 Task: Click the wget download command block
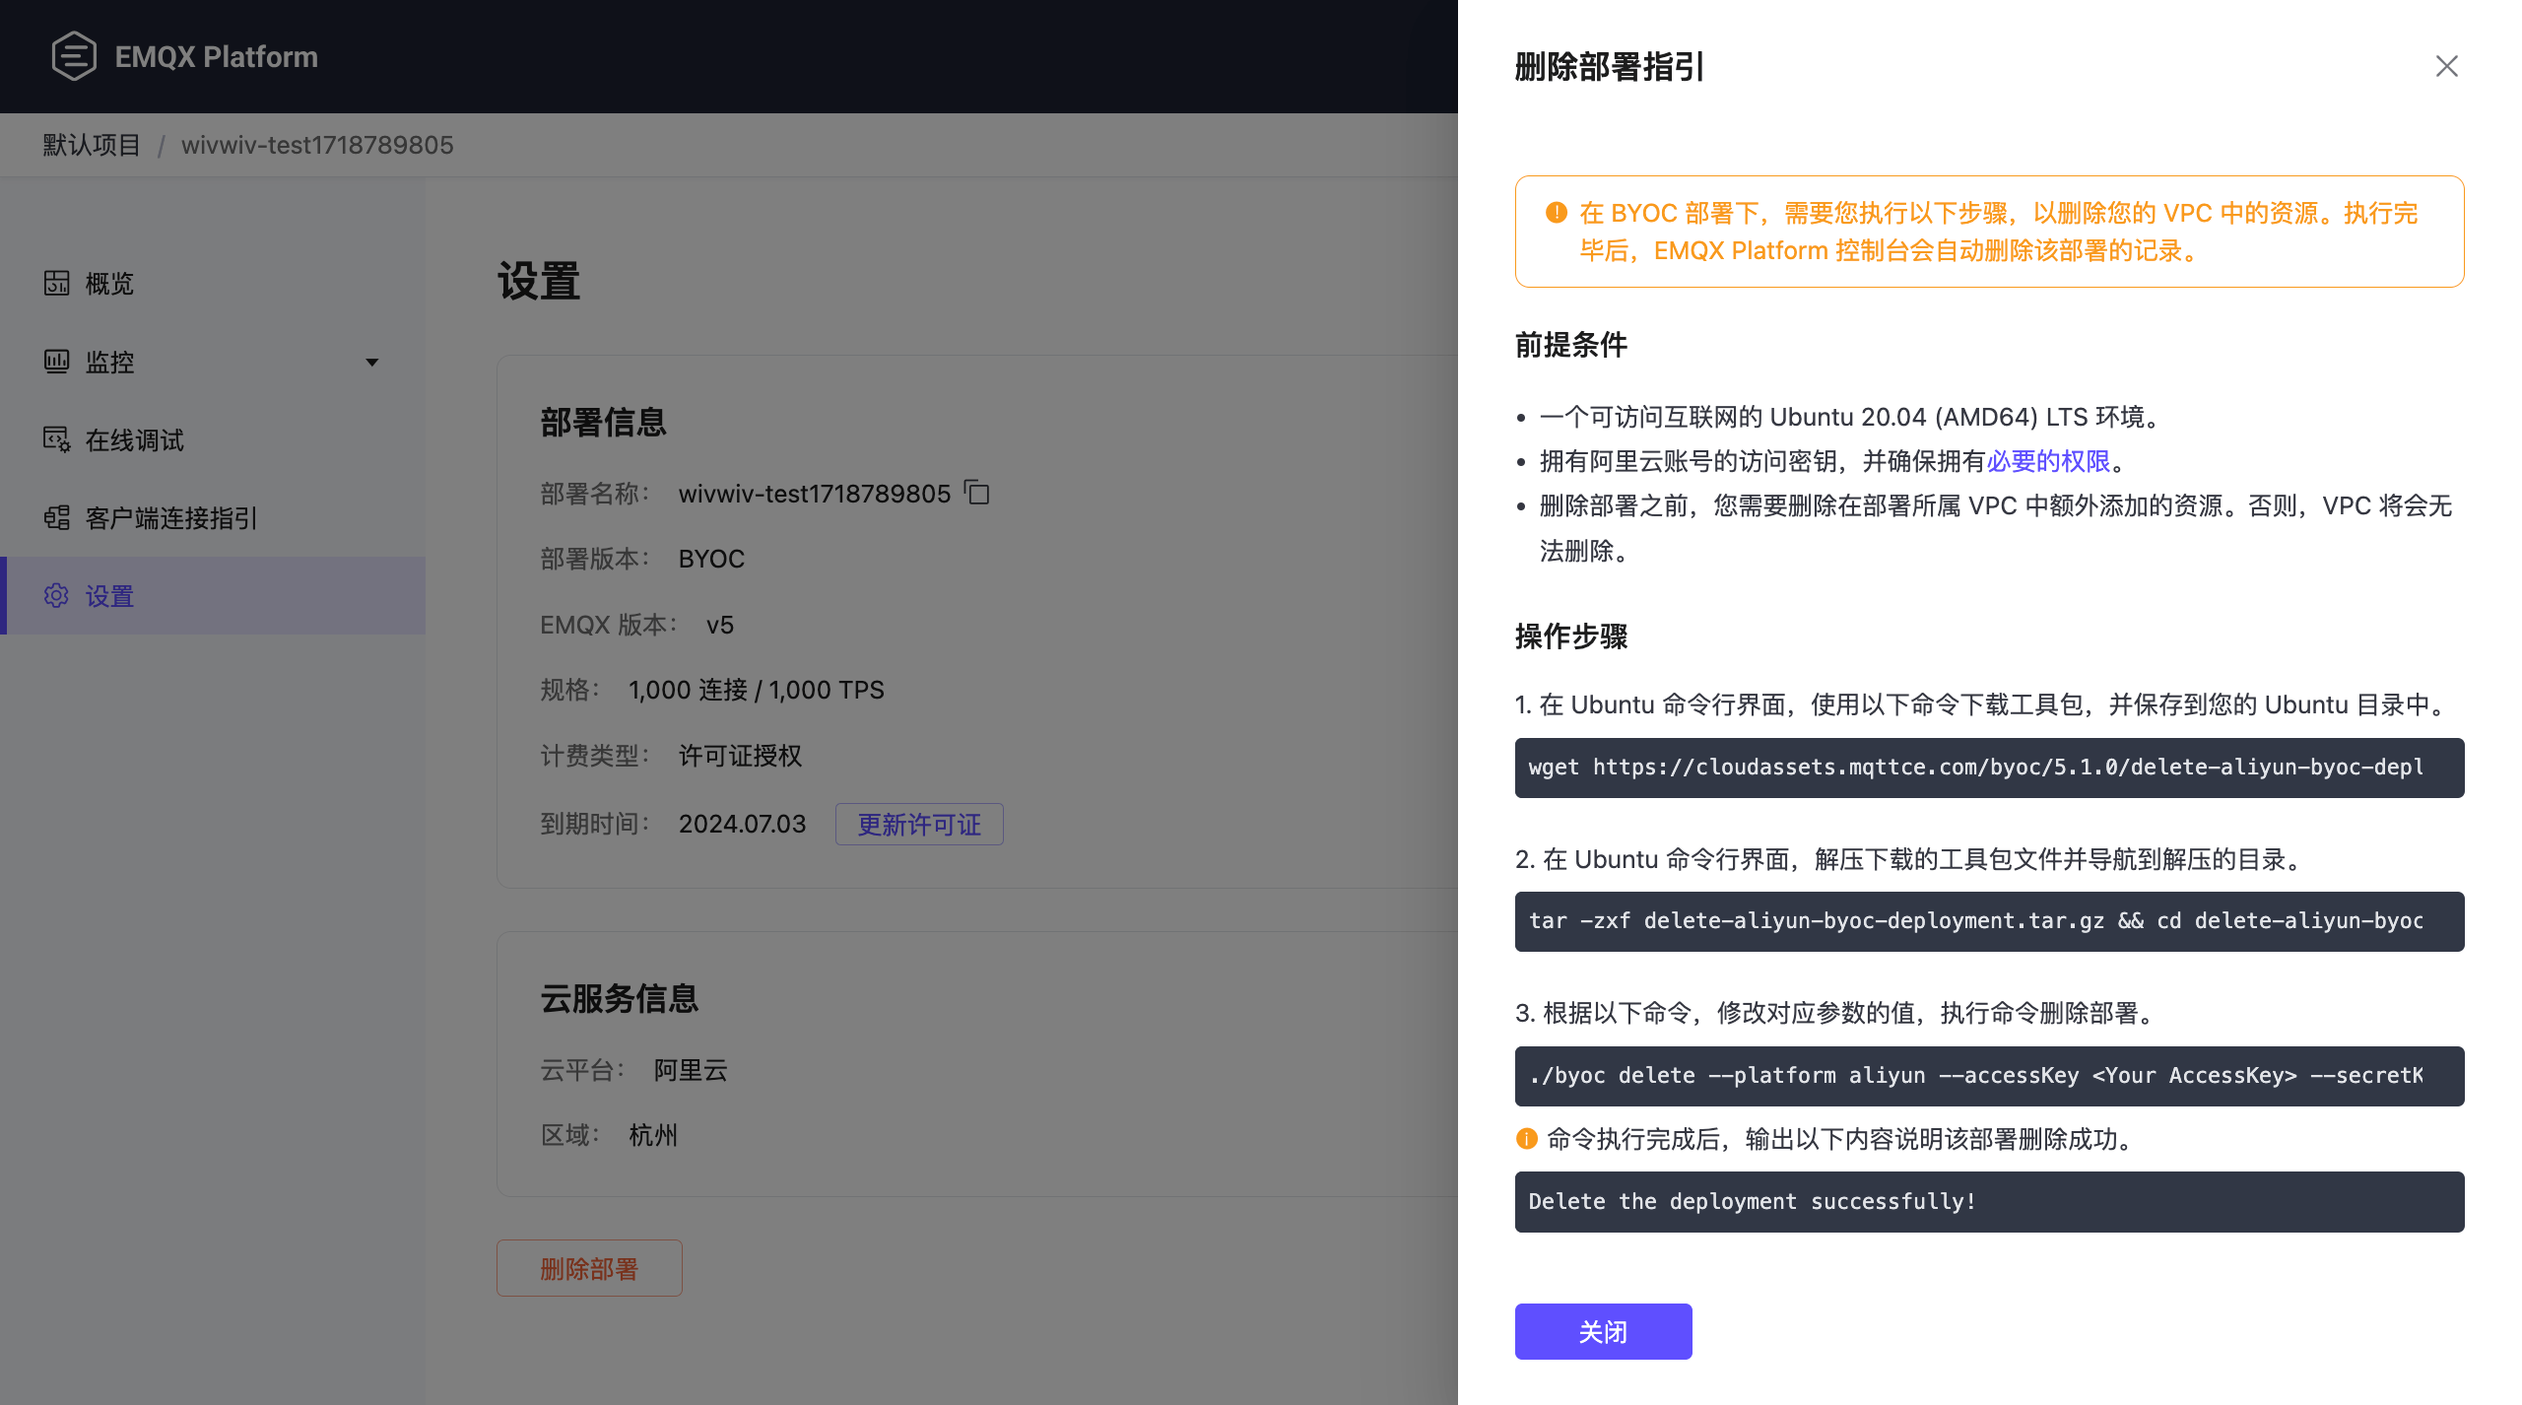[1988, 768]
